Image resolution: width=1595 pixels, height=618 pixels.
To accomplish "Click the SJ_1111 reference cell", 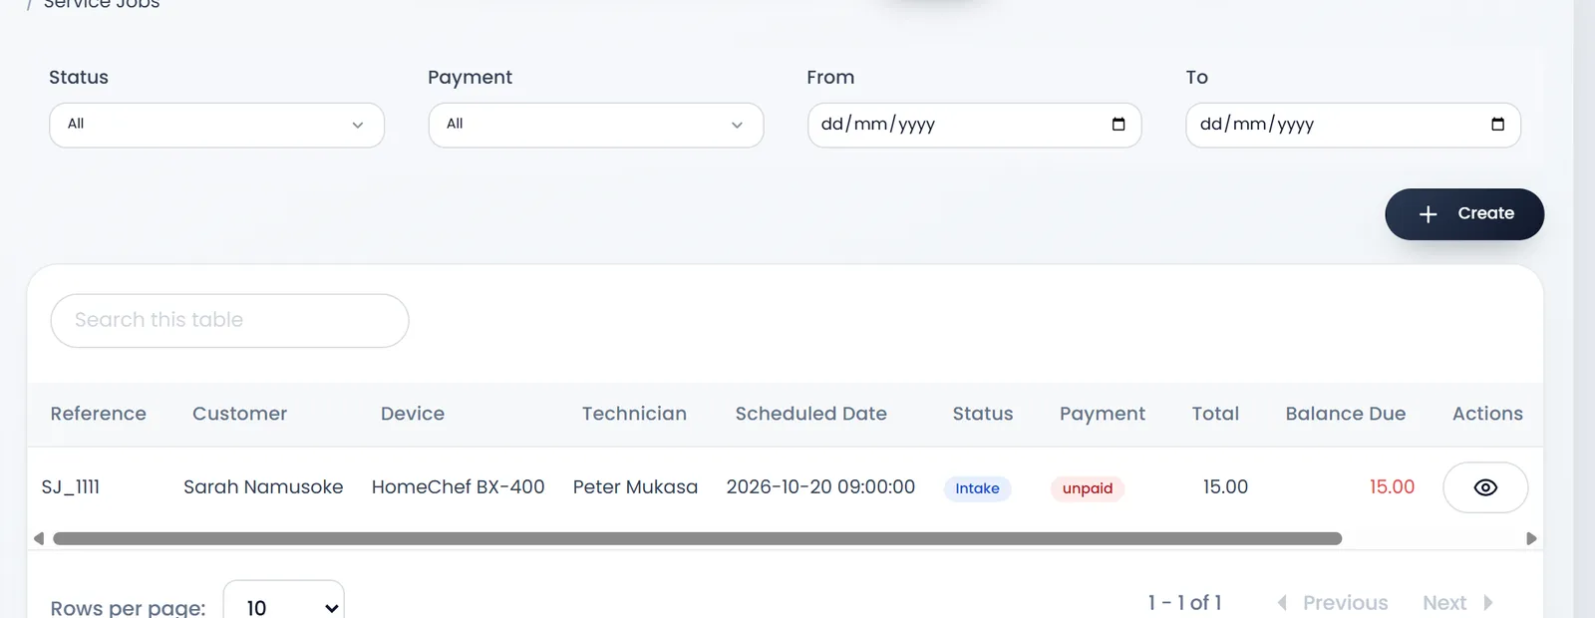I will (x=71, y=487).
